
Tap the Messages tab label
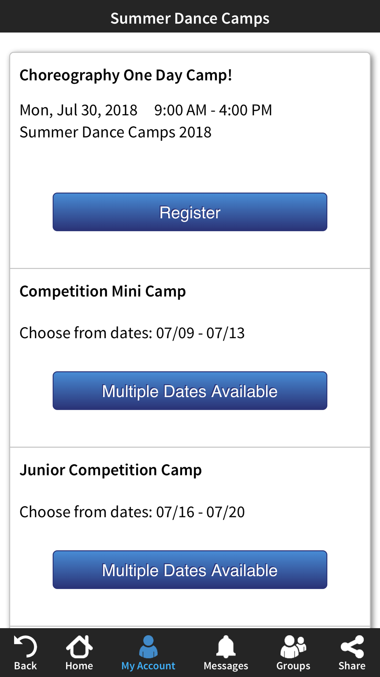(226, 666)
